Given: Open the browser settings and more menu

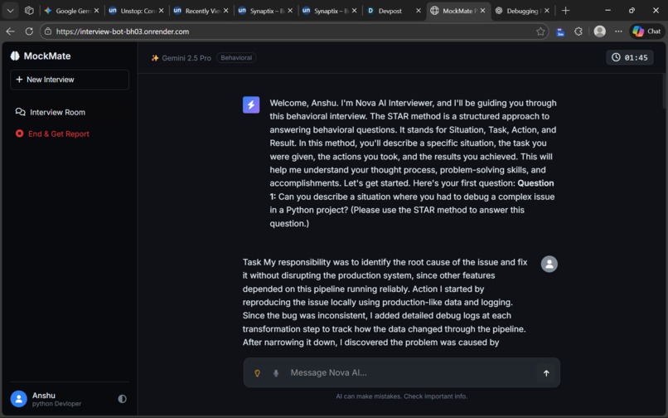Looking at the screenshot, I should (x=618, y=32).
